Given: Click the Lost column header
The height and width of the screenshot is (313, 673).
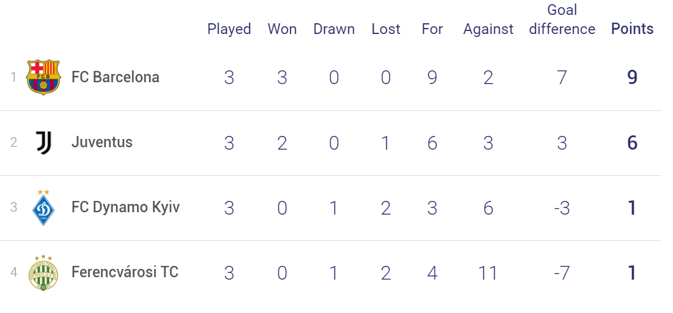Looking at the screenshot, I should pos(386,29).
